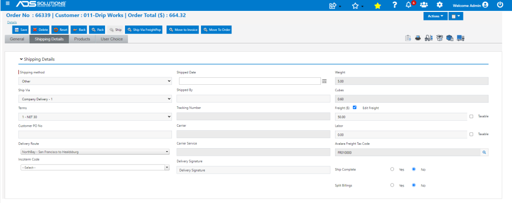Open the clipboard dropdown button beside Actions

pos(455,16)
